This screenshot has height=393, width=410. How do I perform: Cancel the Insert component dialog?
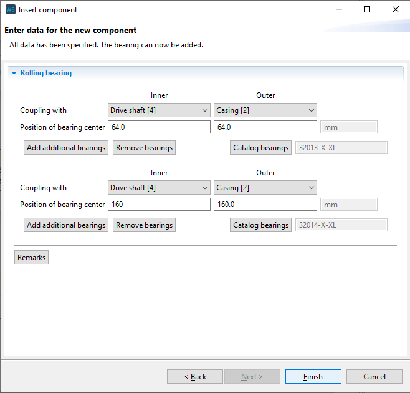(374, 377)
